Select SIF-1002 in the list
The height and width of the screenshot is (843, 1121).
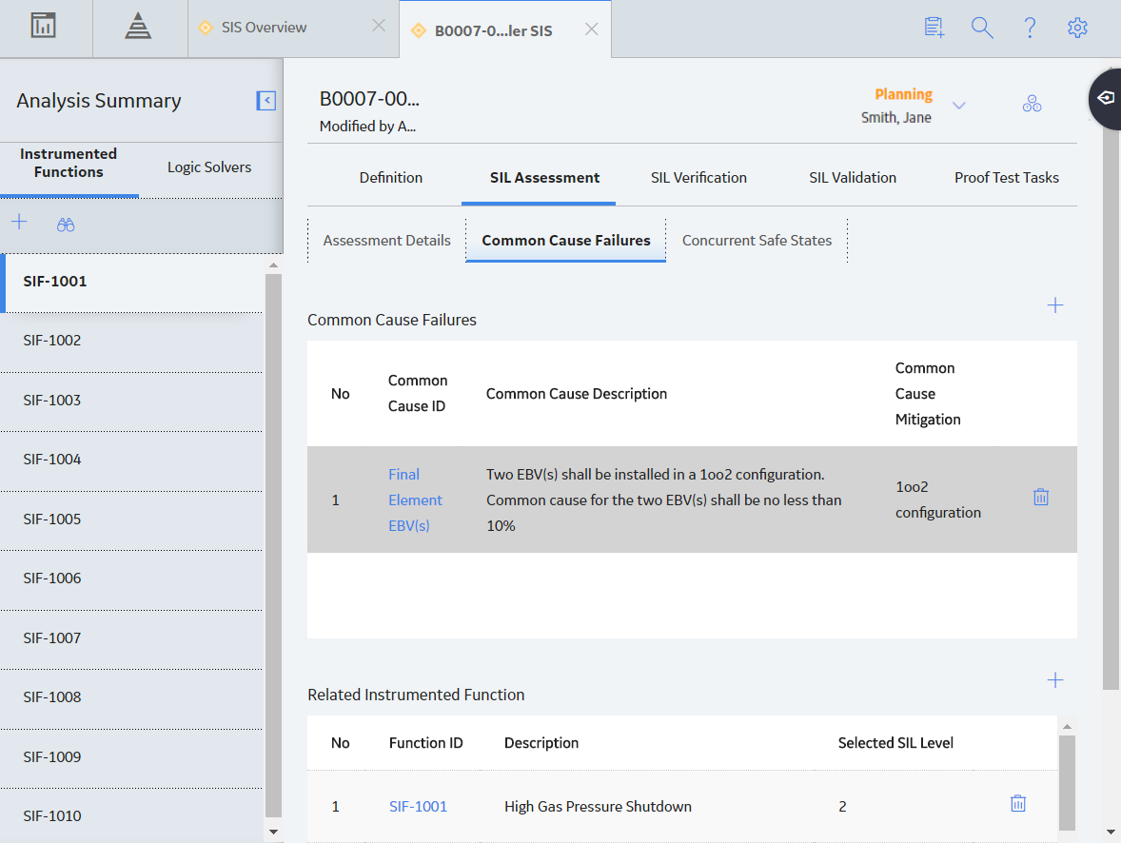pos(131,341)
